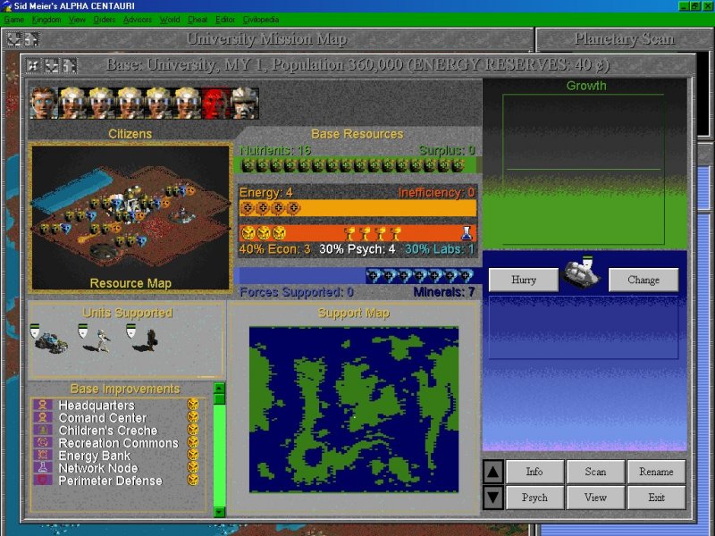Click the Labs flask icon in the energy allocation bar

pyautogui.click(x=467, y=233)
